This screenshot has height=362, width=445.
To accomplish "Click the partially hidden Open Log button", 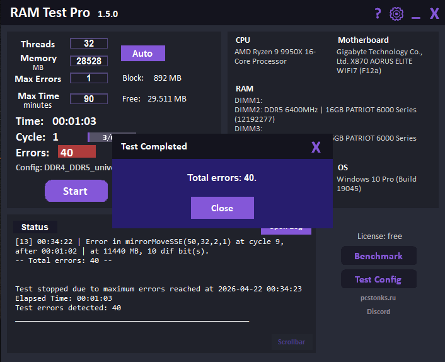I will click(x=286, y=231).
